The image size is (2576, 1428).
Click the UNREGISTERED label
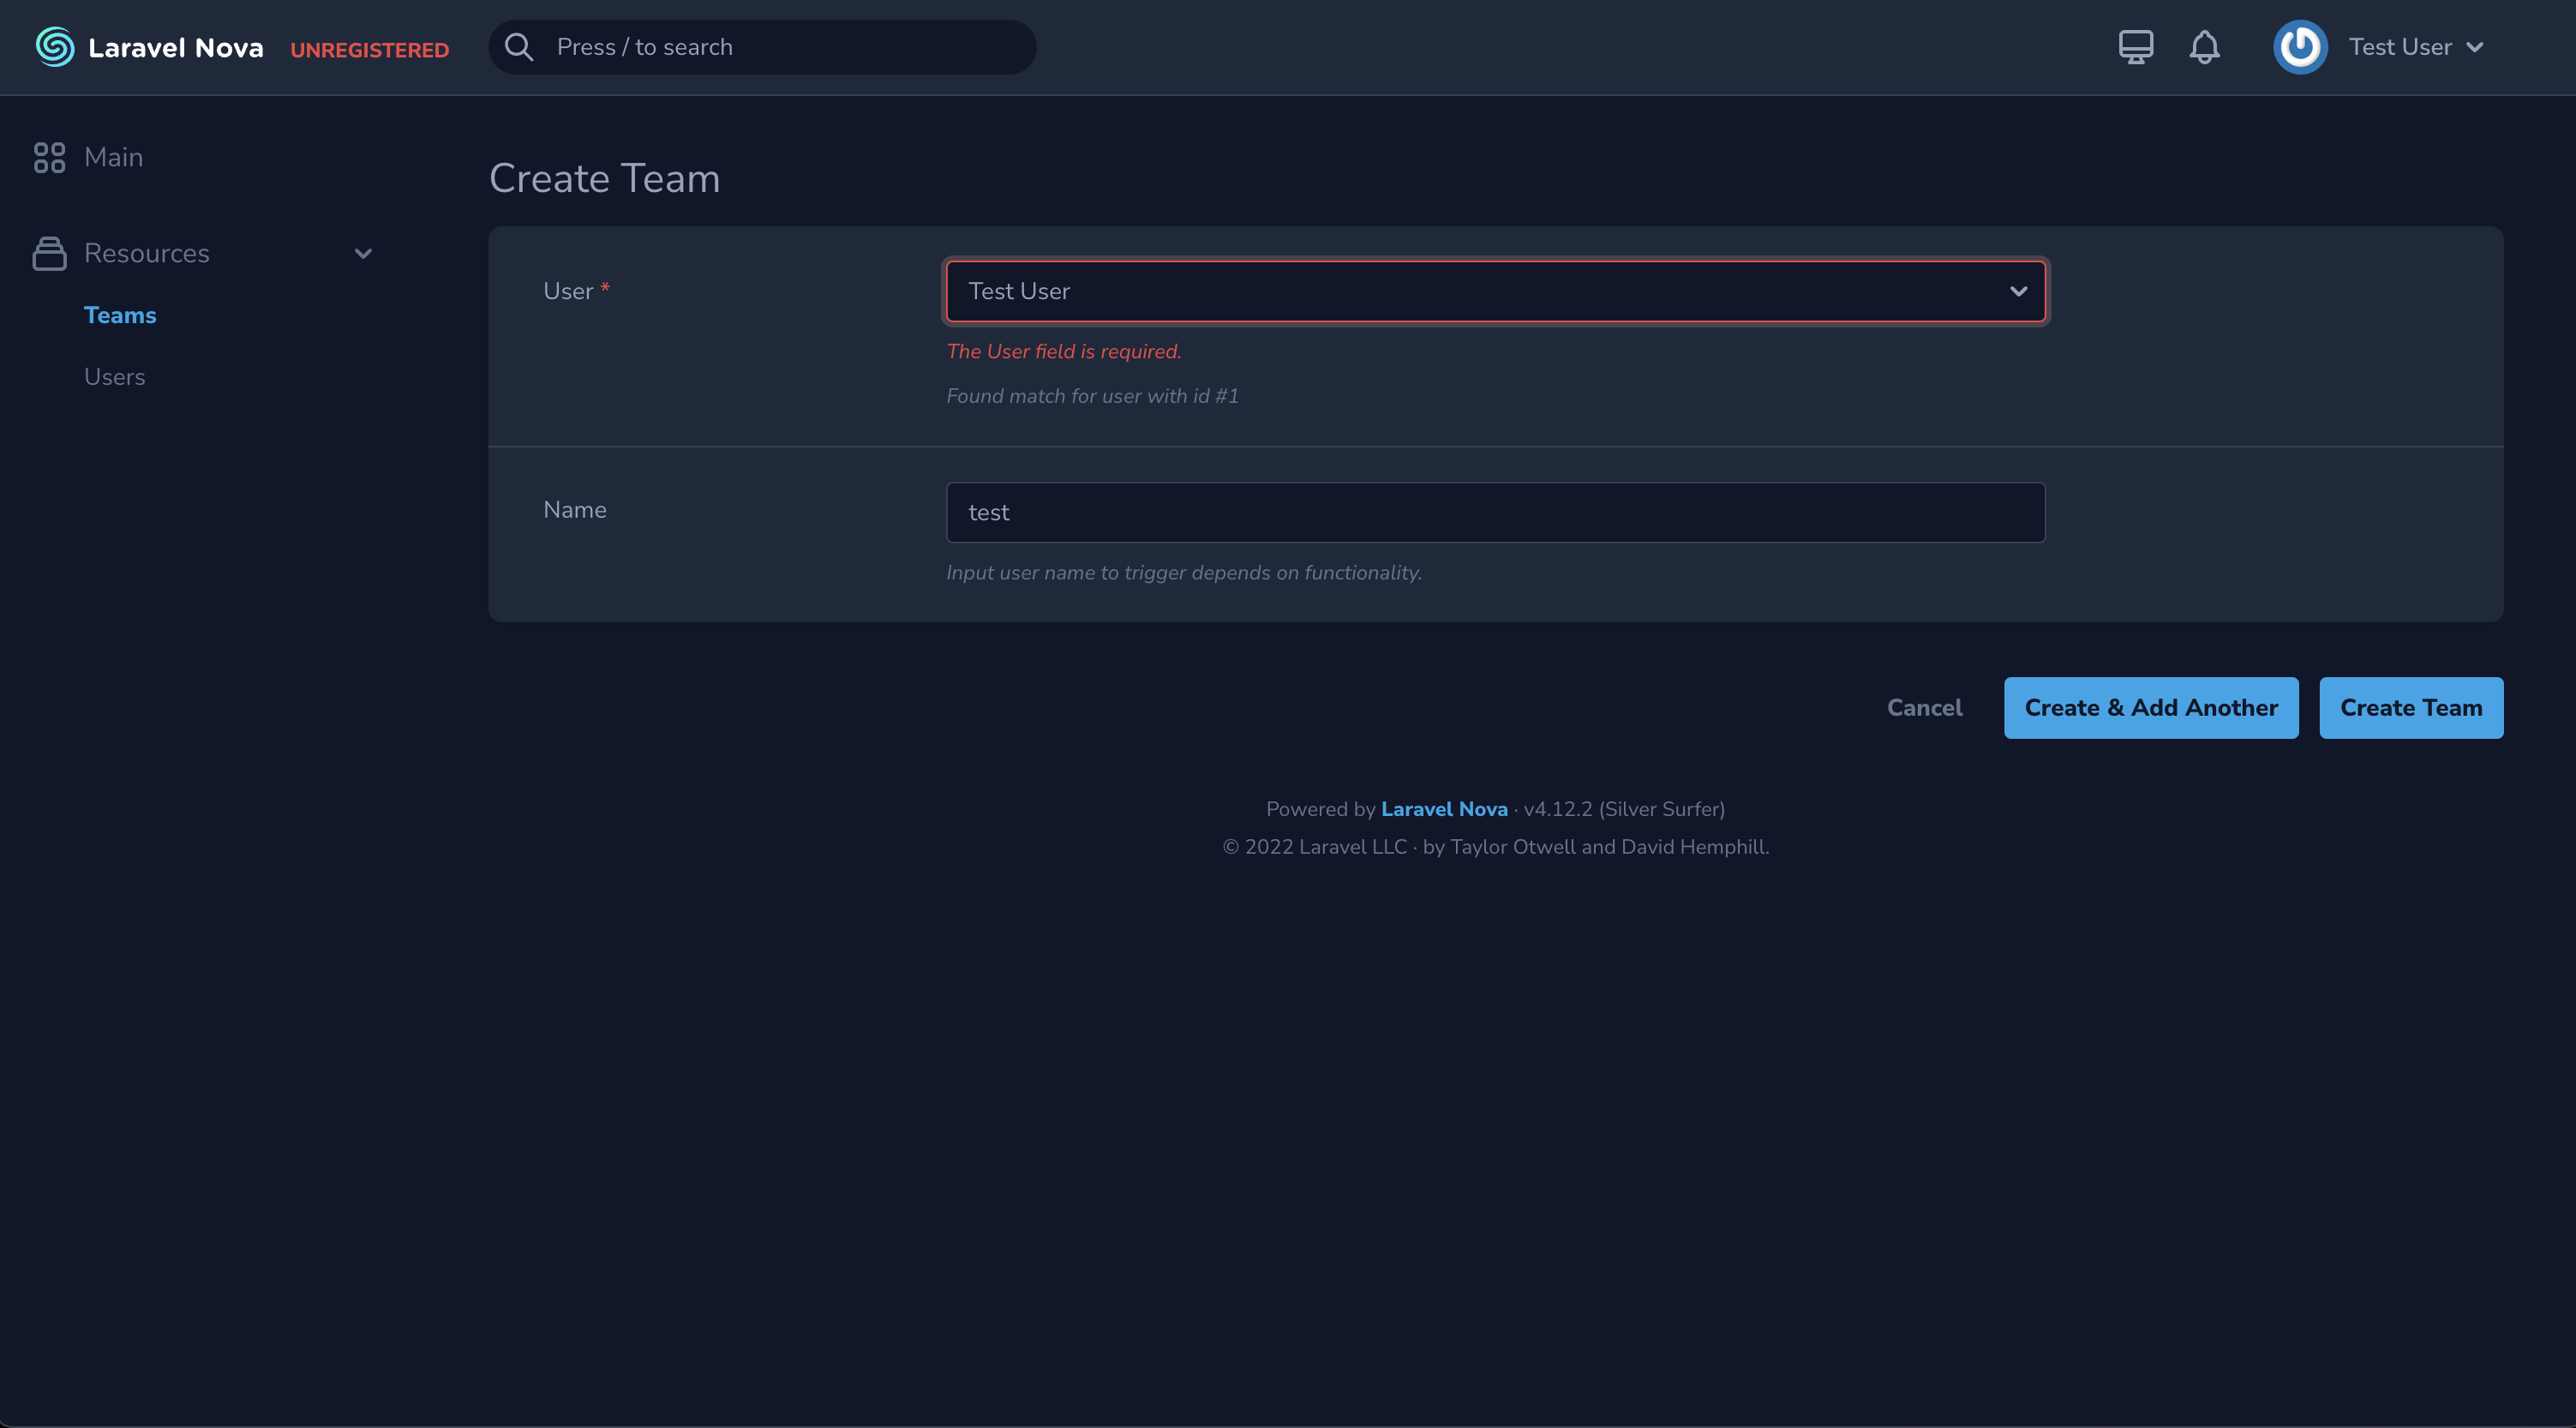coord(370,48)
